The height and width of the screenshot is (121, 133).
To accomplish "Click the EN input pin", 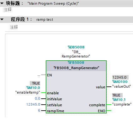I will 50,75.
